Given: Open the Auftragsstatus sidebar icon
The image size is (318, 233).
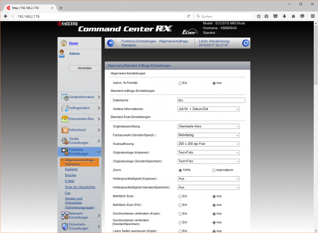Looking at the screenshot, I should (x=65, y=108).
